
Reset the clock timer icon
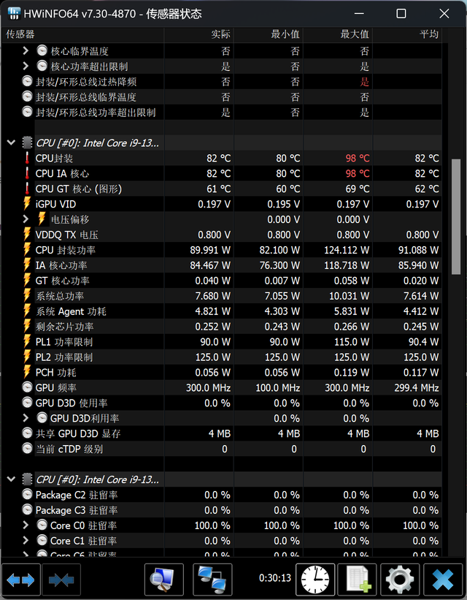[x=315, y=580]
